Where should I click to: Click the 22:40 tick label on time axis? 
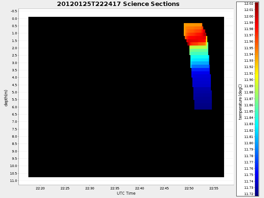coord(139,188)
